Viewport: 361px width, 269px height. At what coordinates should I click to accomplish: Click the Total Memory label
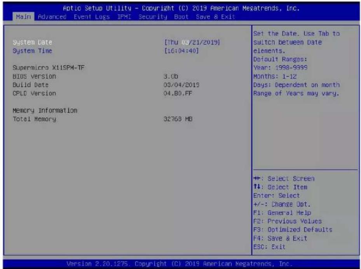point(34,119)
